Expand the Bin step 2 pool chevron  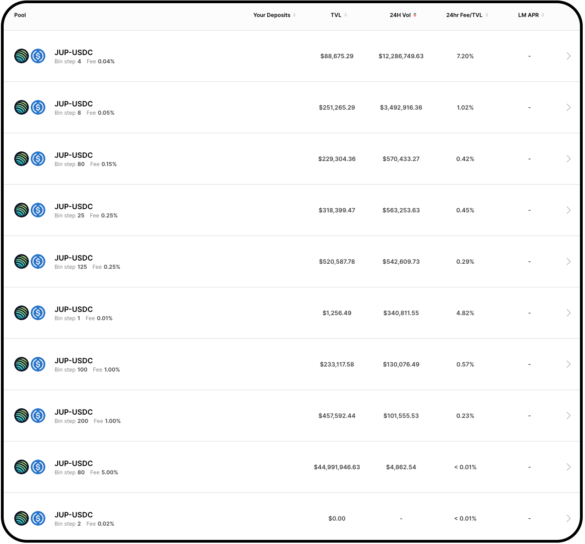pos(568,518)
